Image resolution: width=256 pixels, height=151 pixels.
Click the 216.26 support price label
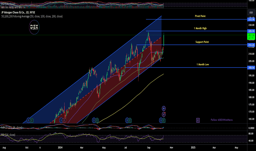tap(251, 45)
